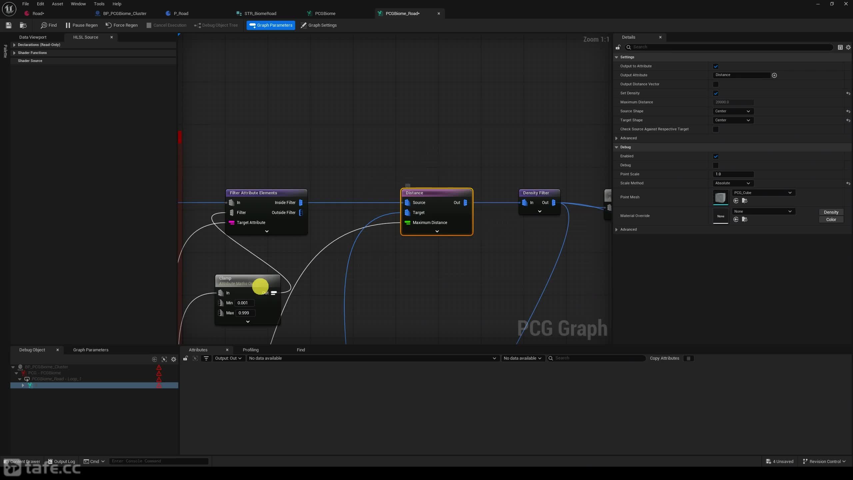
Task: Click the Force Regen toolbar button
Action: pyautogui.click(x=121, y=25)
